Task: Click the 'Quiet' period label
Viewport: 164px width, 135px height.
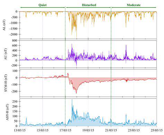Action: 43,5
